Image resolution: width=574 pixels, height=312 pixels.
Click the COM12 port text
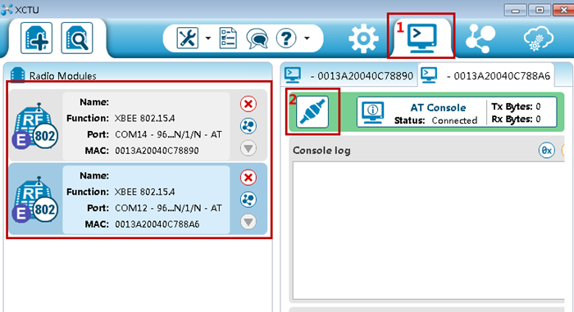tap(168, 208)
